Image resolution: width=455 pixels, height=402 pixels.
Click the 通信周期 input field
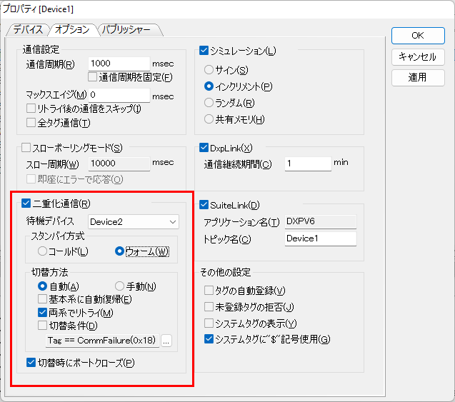pyautogui.click(x=119, y=64)
